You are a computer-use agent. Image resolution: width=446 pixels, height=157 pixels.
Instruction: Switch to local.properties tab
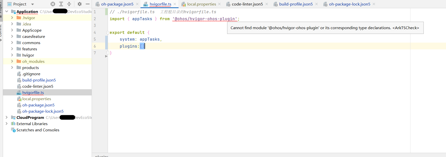[202, 4]
